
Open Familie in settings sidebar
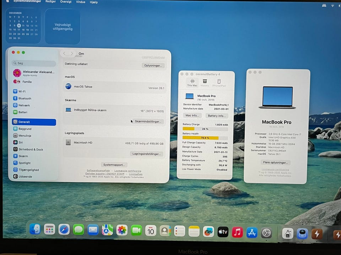34,82
